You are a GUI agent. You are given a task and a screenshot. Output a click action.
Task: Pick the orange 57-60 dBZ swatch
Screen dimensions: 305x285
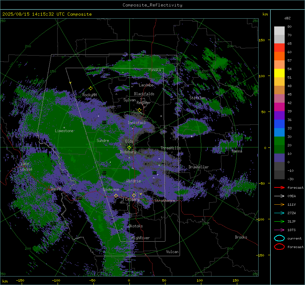[x=279, y=56]
